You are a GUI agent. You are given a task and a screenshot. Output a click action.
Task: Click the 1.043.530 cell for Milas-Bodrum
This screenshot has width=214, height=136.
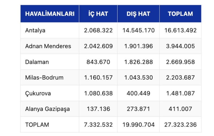(x=138, y=78)
